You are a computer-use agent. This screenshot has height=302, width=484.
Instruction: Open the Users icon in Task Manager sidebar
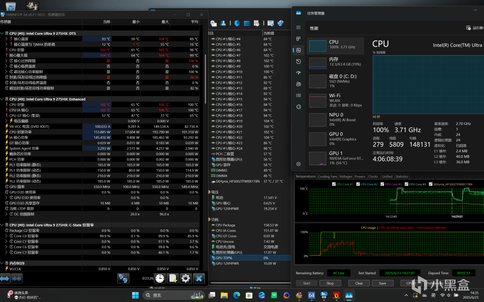pyautogui.click(x=298, y=84)
